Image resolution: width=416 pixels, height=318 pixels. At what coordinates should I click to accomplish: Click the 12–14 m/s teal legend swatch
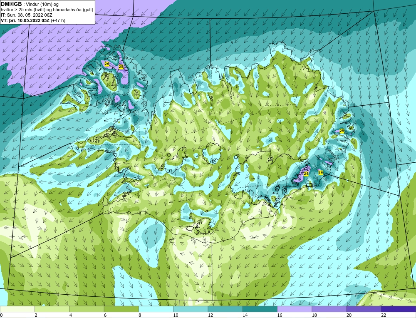click(x=225, y=309)
